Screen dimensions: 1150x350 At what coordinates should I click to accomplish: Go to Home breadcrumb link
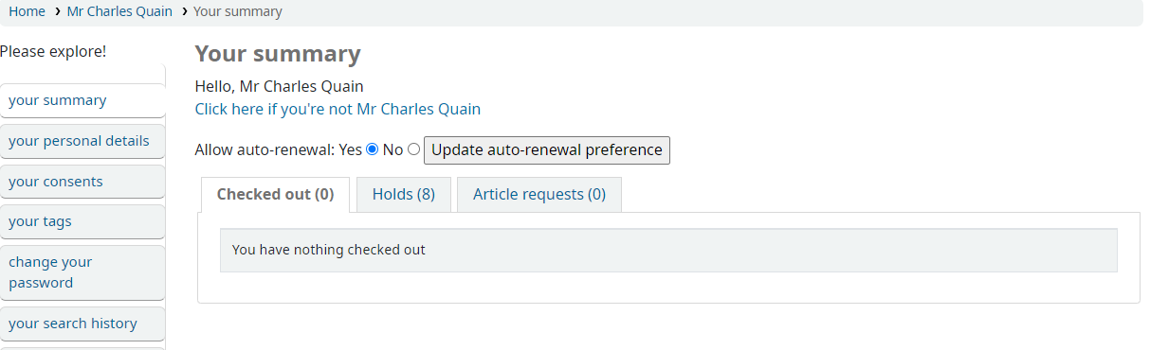pos(27,11)
